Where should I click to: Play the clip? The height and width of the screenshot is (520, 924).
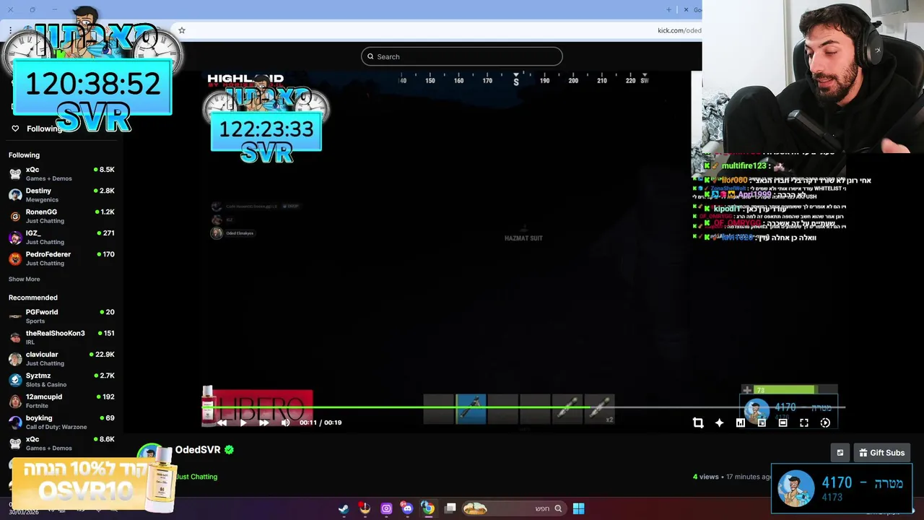(243, 422)
